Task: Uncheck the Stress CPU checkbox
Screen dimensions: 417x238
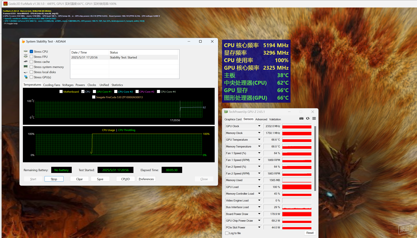Action: 31,51
